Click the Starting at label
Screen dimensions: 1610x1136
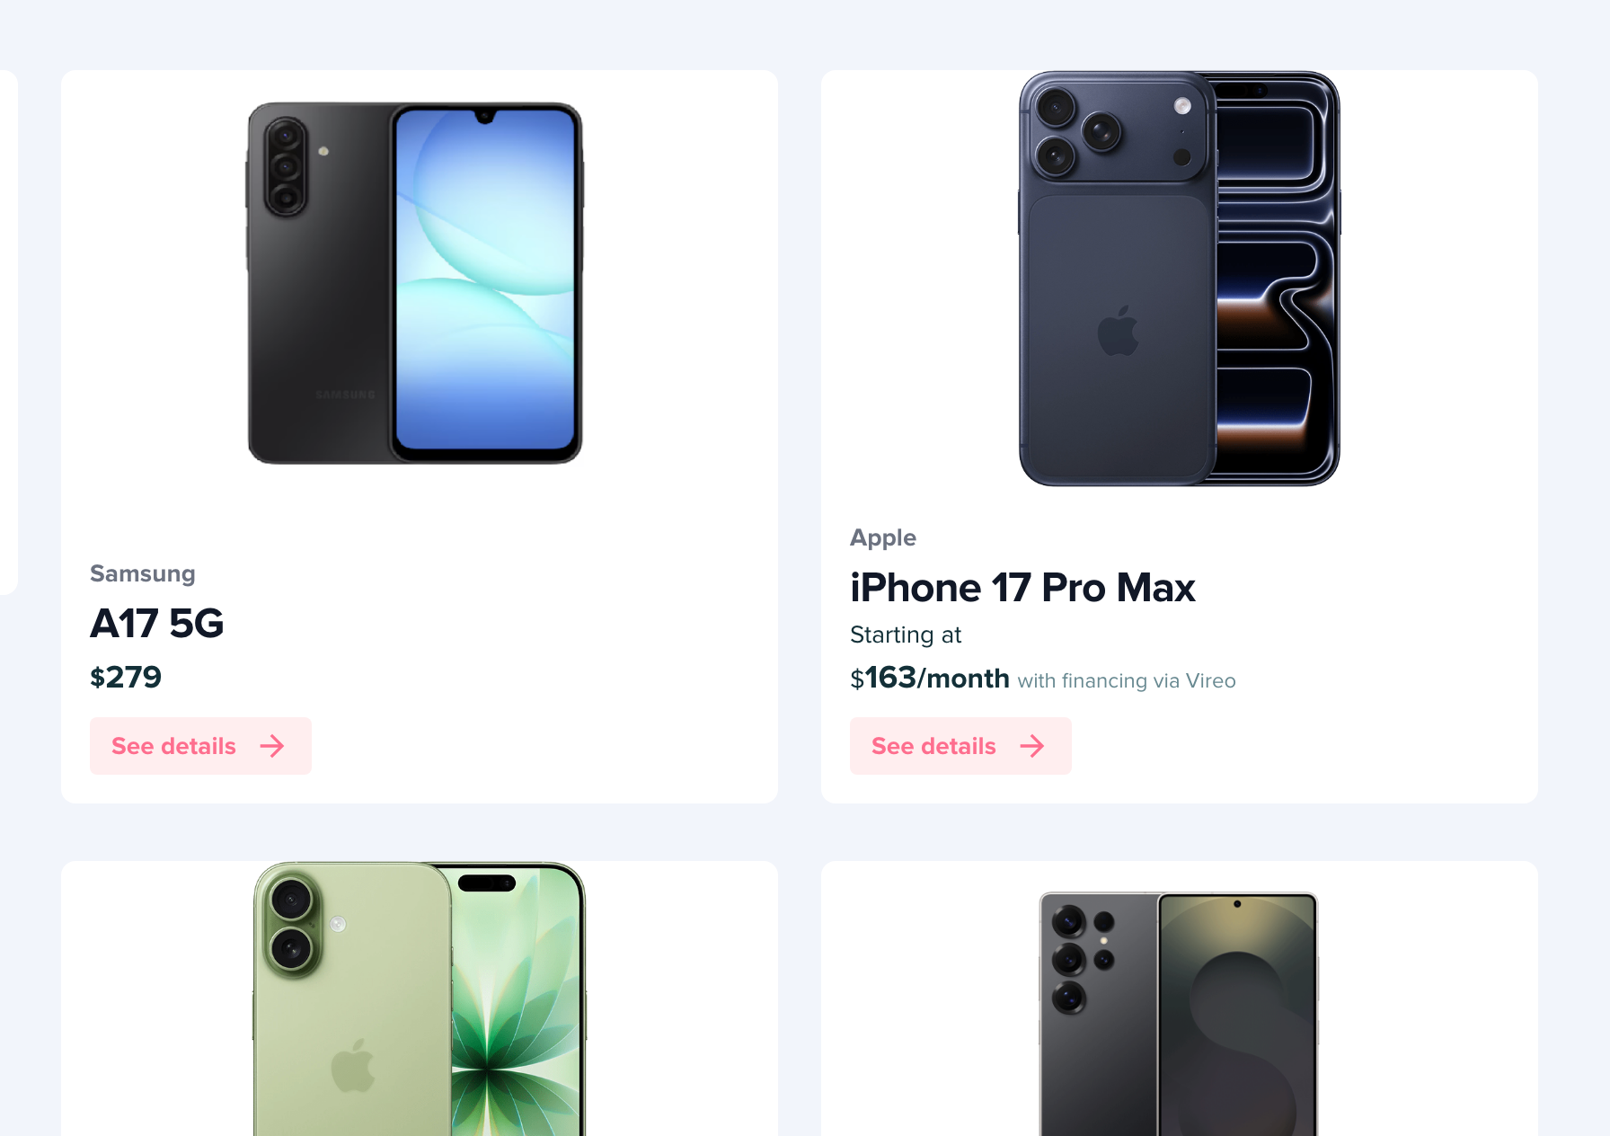pos(906,635)
